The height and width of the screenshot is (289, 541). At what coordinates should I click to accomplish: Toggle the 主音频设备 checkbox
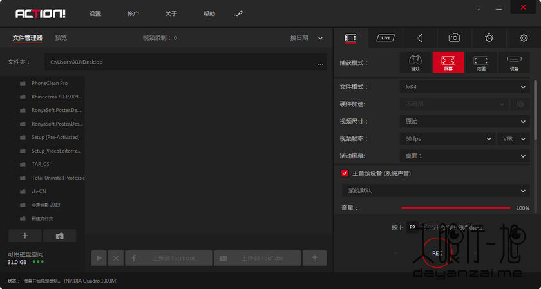pos(345,173)
